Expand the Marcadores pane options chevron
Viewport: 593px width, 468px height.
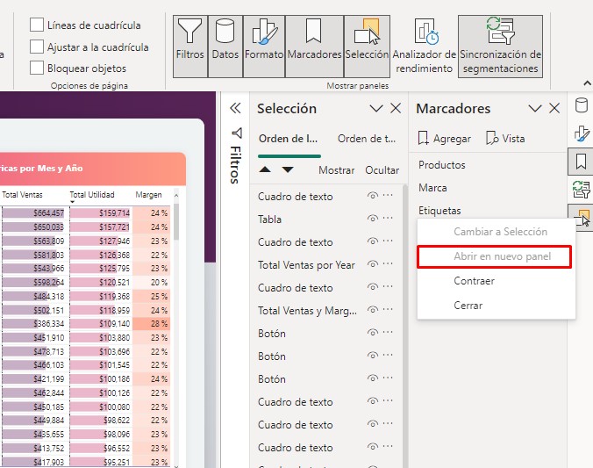pyautogui.click(x=535, y=109)
